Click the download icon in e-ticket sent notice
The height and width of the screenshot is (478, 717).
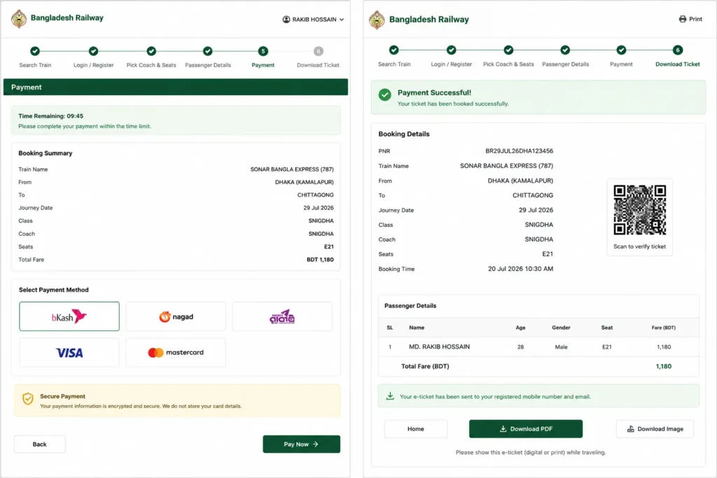click(x=390, y=395)
